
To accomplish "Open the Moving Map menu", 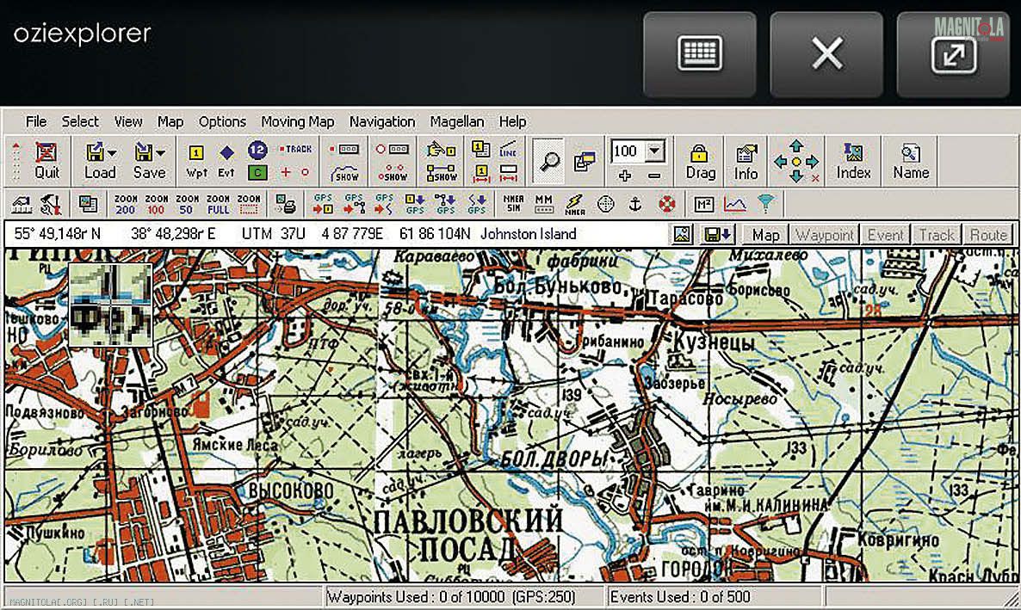I will (298, 121).
